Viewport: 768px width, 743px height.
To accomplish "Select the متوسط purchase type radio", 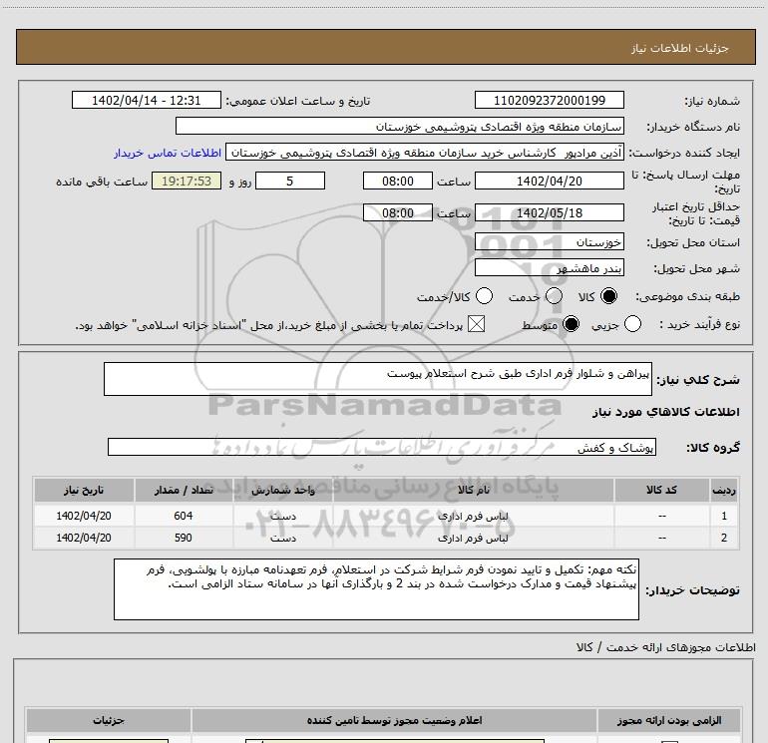I will click(571, 324).
